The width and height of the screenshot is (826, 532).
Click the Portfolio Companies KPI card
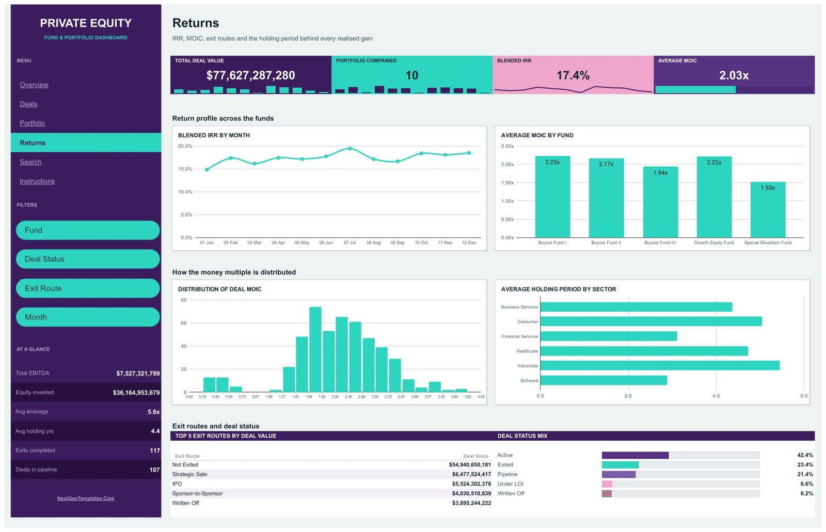click(x=412, y=75)
